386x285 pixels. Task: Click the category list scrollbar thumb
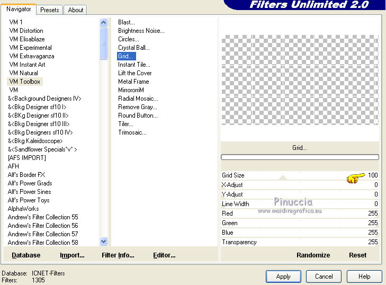click(x=104, y=43)
